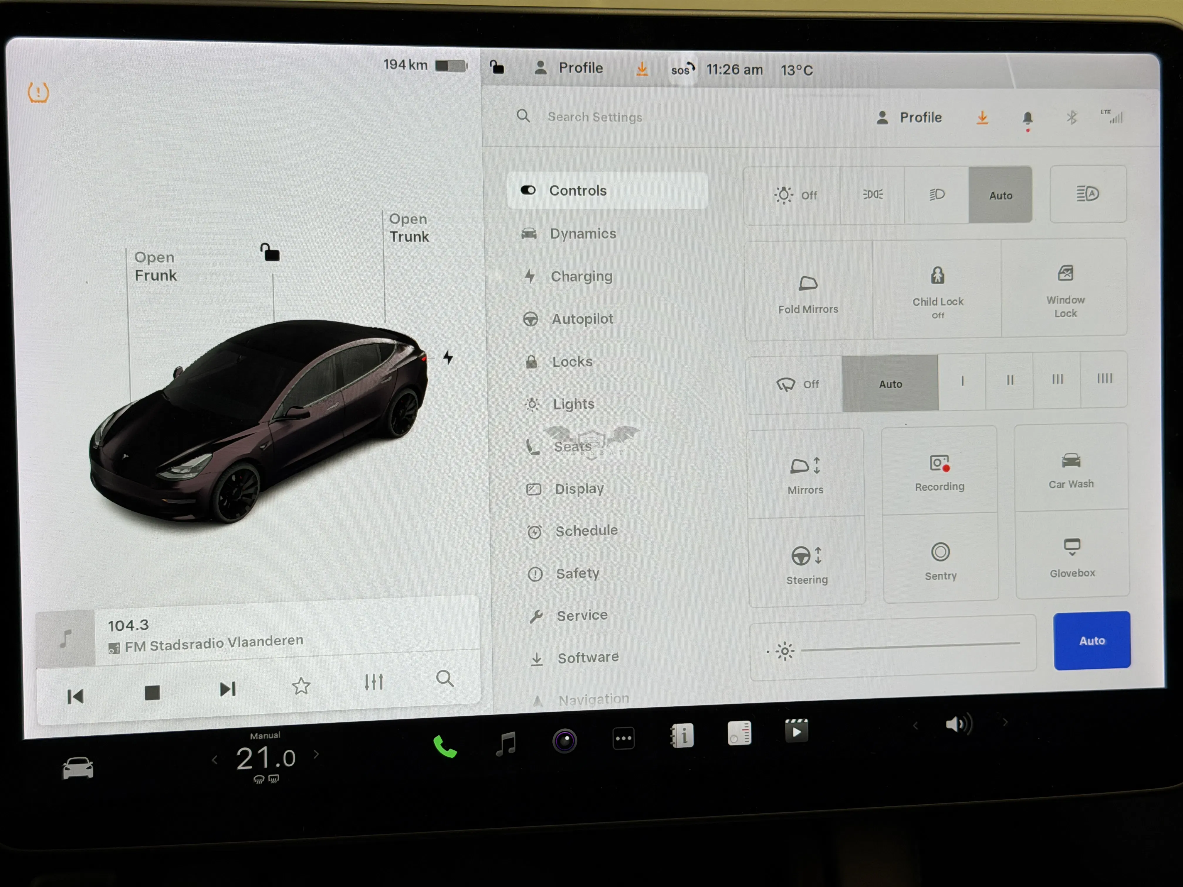The height and width of the screenshot is (887, 1183).
Task: Toggle Child Lock
Action: pos(937,290)
